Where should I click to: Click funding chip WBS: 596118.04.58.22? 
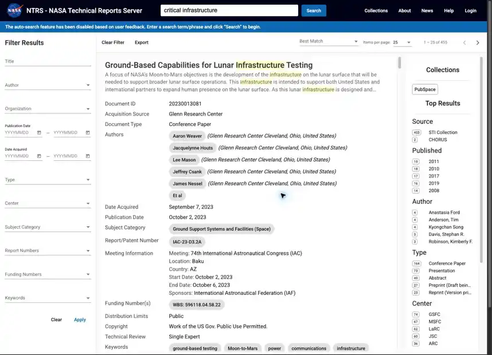point(197,305)
